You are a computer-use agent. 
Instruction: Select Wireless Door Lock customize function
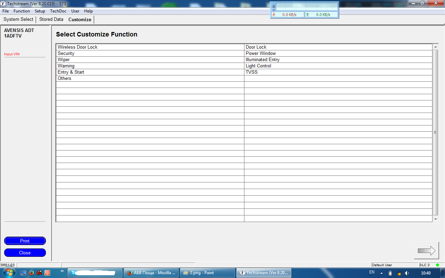pos(78,47)
